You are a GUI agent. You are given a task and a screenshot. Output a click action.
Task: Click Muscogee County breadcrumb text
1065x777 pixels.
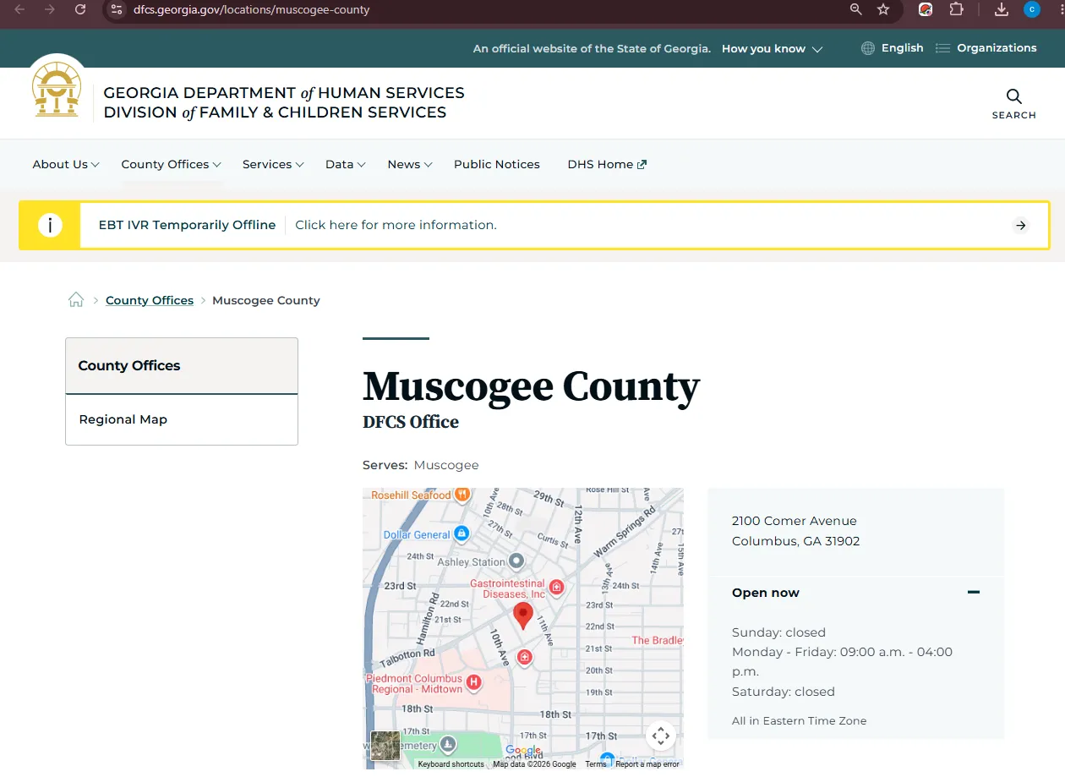tap(266, 300)
